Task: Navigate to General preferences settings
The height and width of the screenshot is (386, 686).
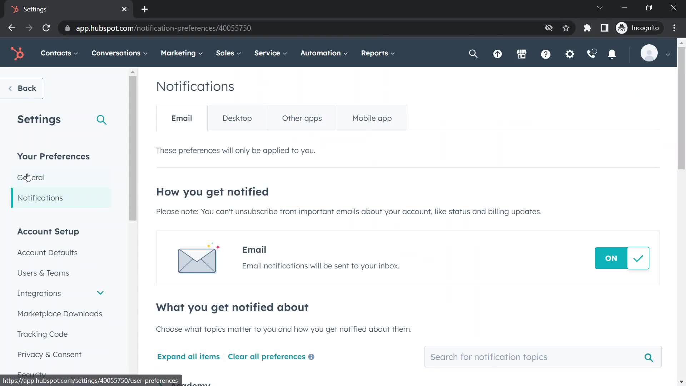Action: (x=31, y=177)
